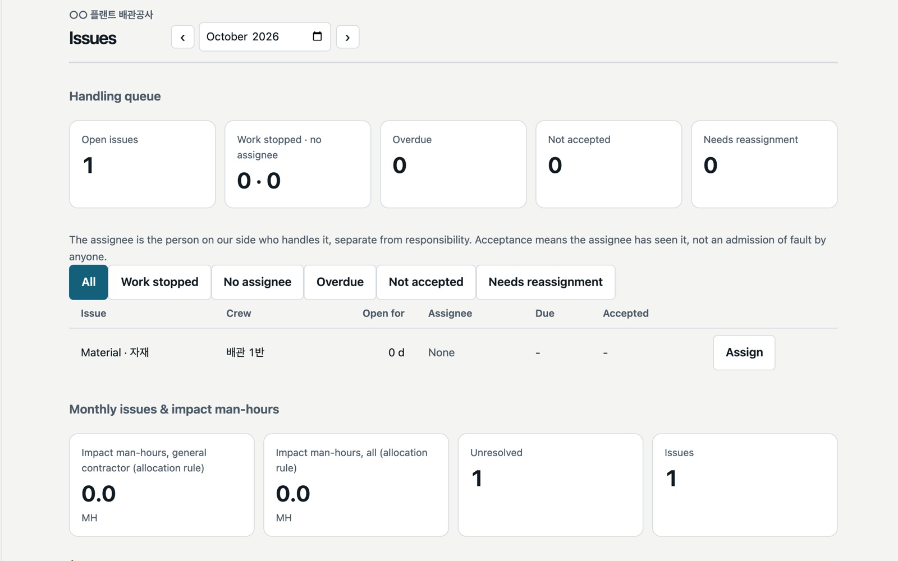Click the 배관 1반 crew cell
Screen dimensions: 898x561
click(x=245, y=352)
